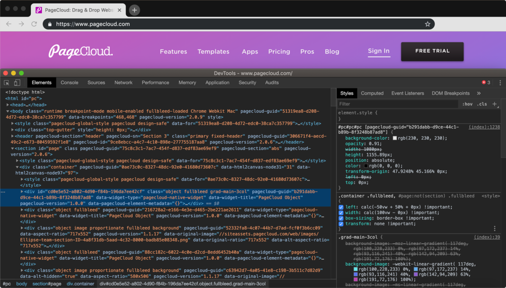Click the FREE TRIAL button
The width and height of the screenshot is (506, 288).
click(x=432, y=51)
